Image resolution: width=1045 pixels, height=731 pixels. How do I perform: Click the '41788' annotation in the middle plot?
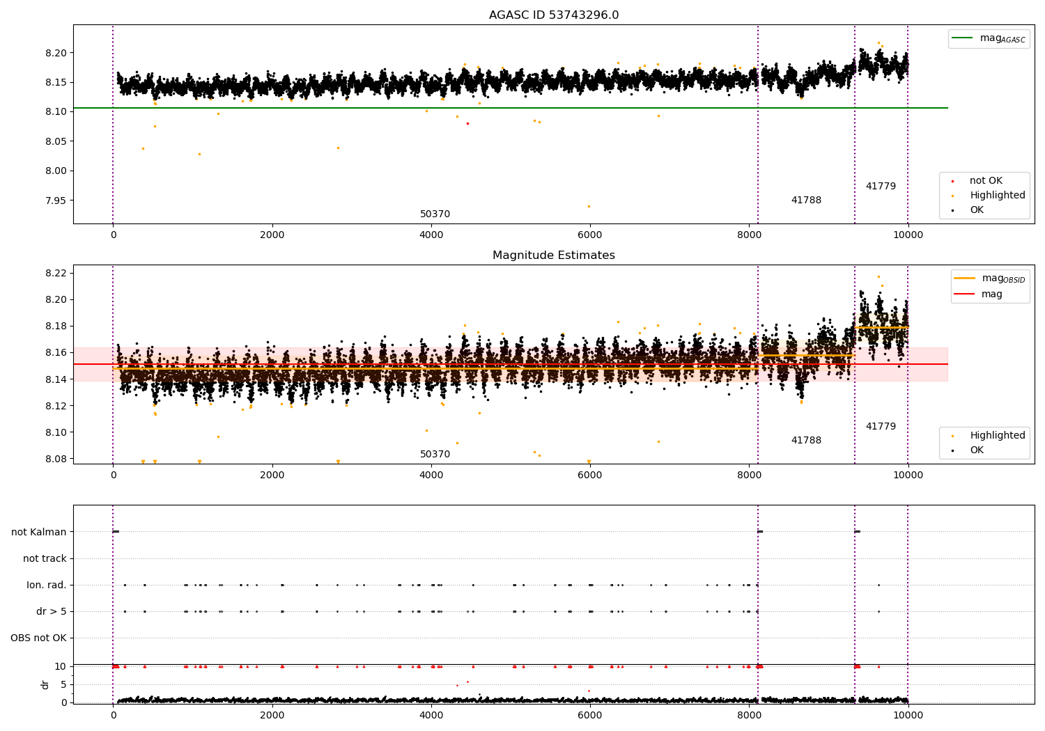806,441
